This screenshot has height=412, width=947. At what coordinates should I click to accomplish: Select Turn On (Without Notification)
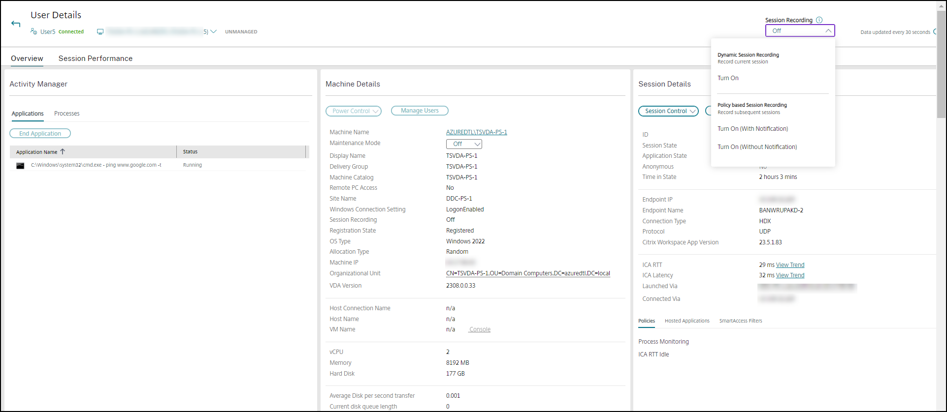(757, 147)
